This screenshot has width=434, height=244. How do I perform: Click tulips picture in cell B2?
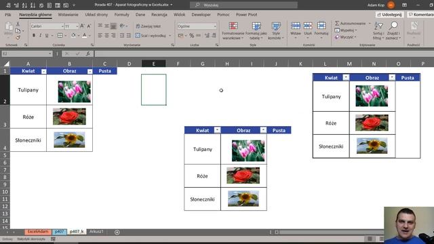tap(74, 91)
